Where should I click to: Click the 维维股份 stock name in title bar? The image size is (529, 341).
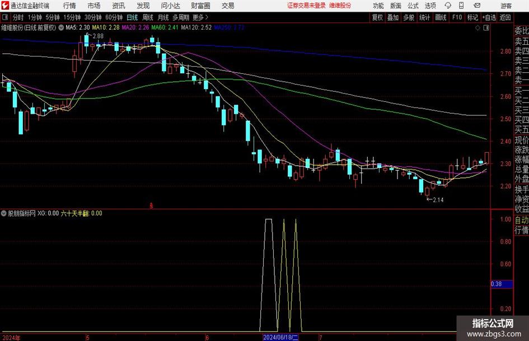click(x=340, y=6)
